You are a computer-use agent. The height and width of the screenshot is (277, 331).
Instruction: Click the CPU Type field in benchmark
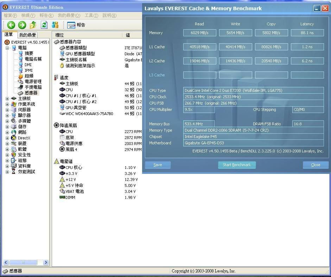click(253, 90)
